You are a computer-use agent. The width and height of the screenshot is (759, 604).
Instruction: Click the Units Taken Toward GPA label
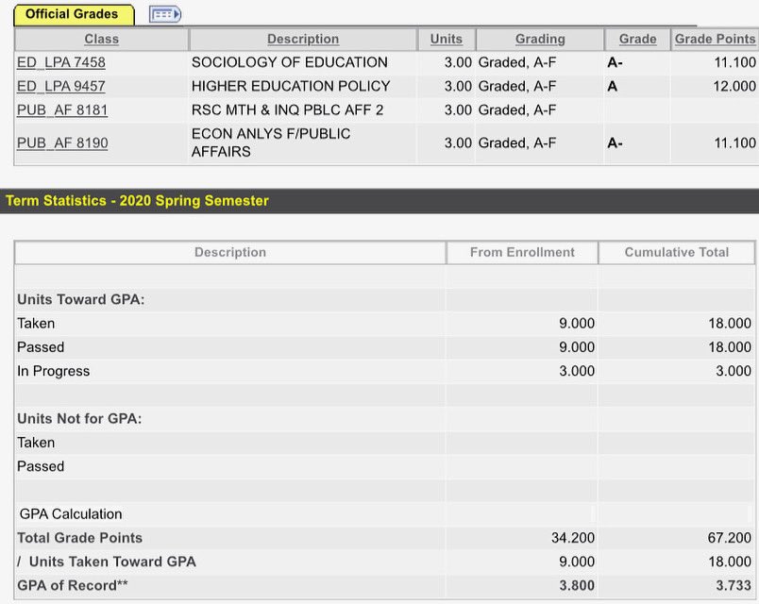[x=112, y=562]
